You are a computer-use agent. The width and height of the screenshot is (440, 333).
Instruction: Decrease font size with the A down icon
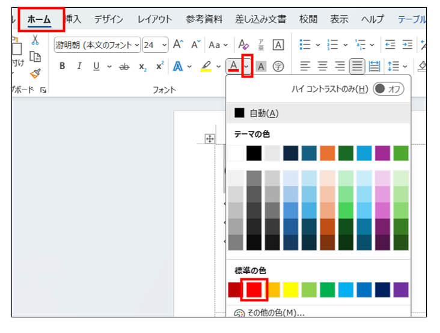[195, 44]
